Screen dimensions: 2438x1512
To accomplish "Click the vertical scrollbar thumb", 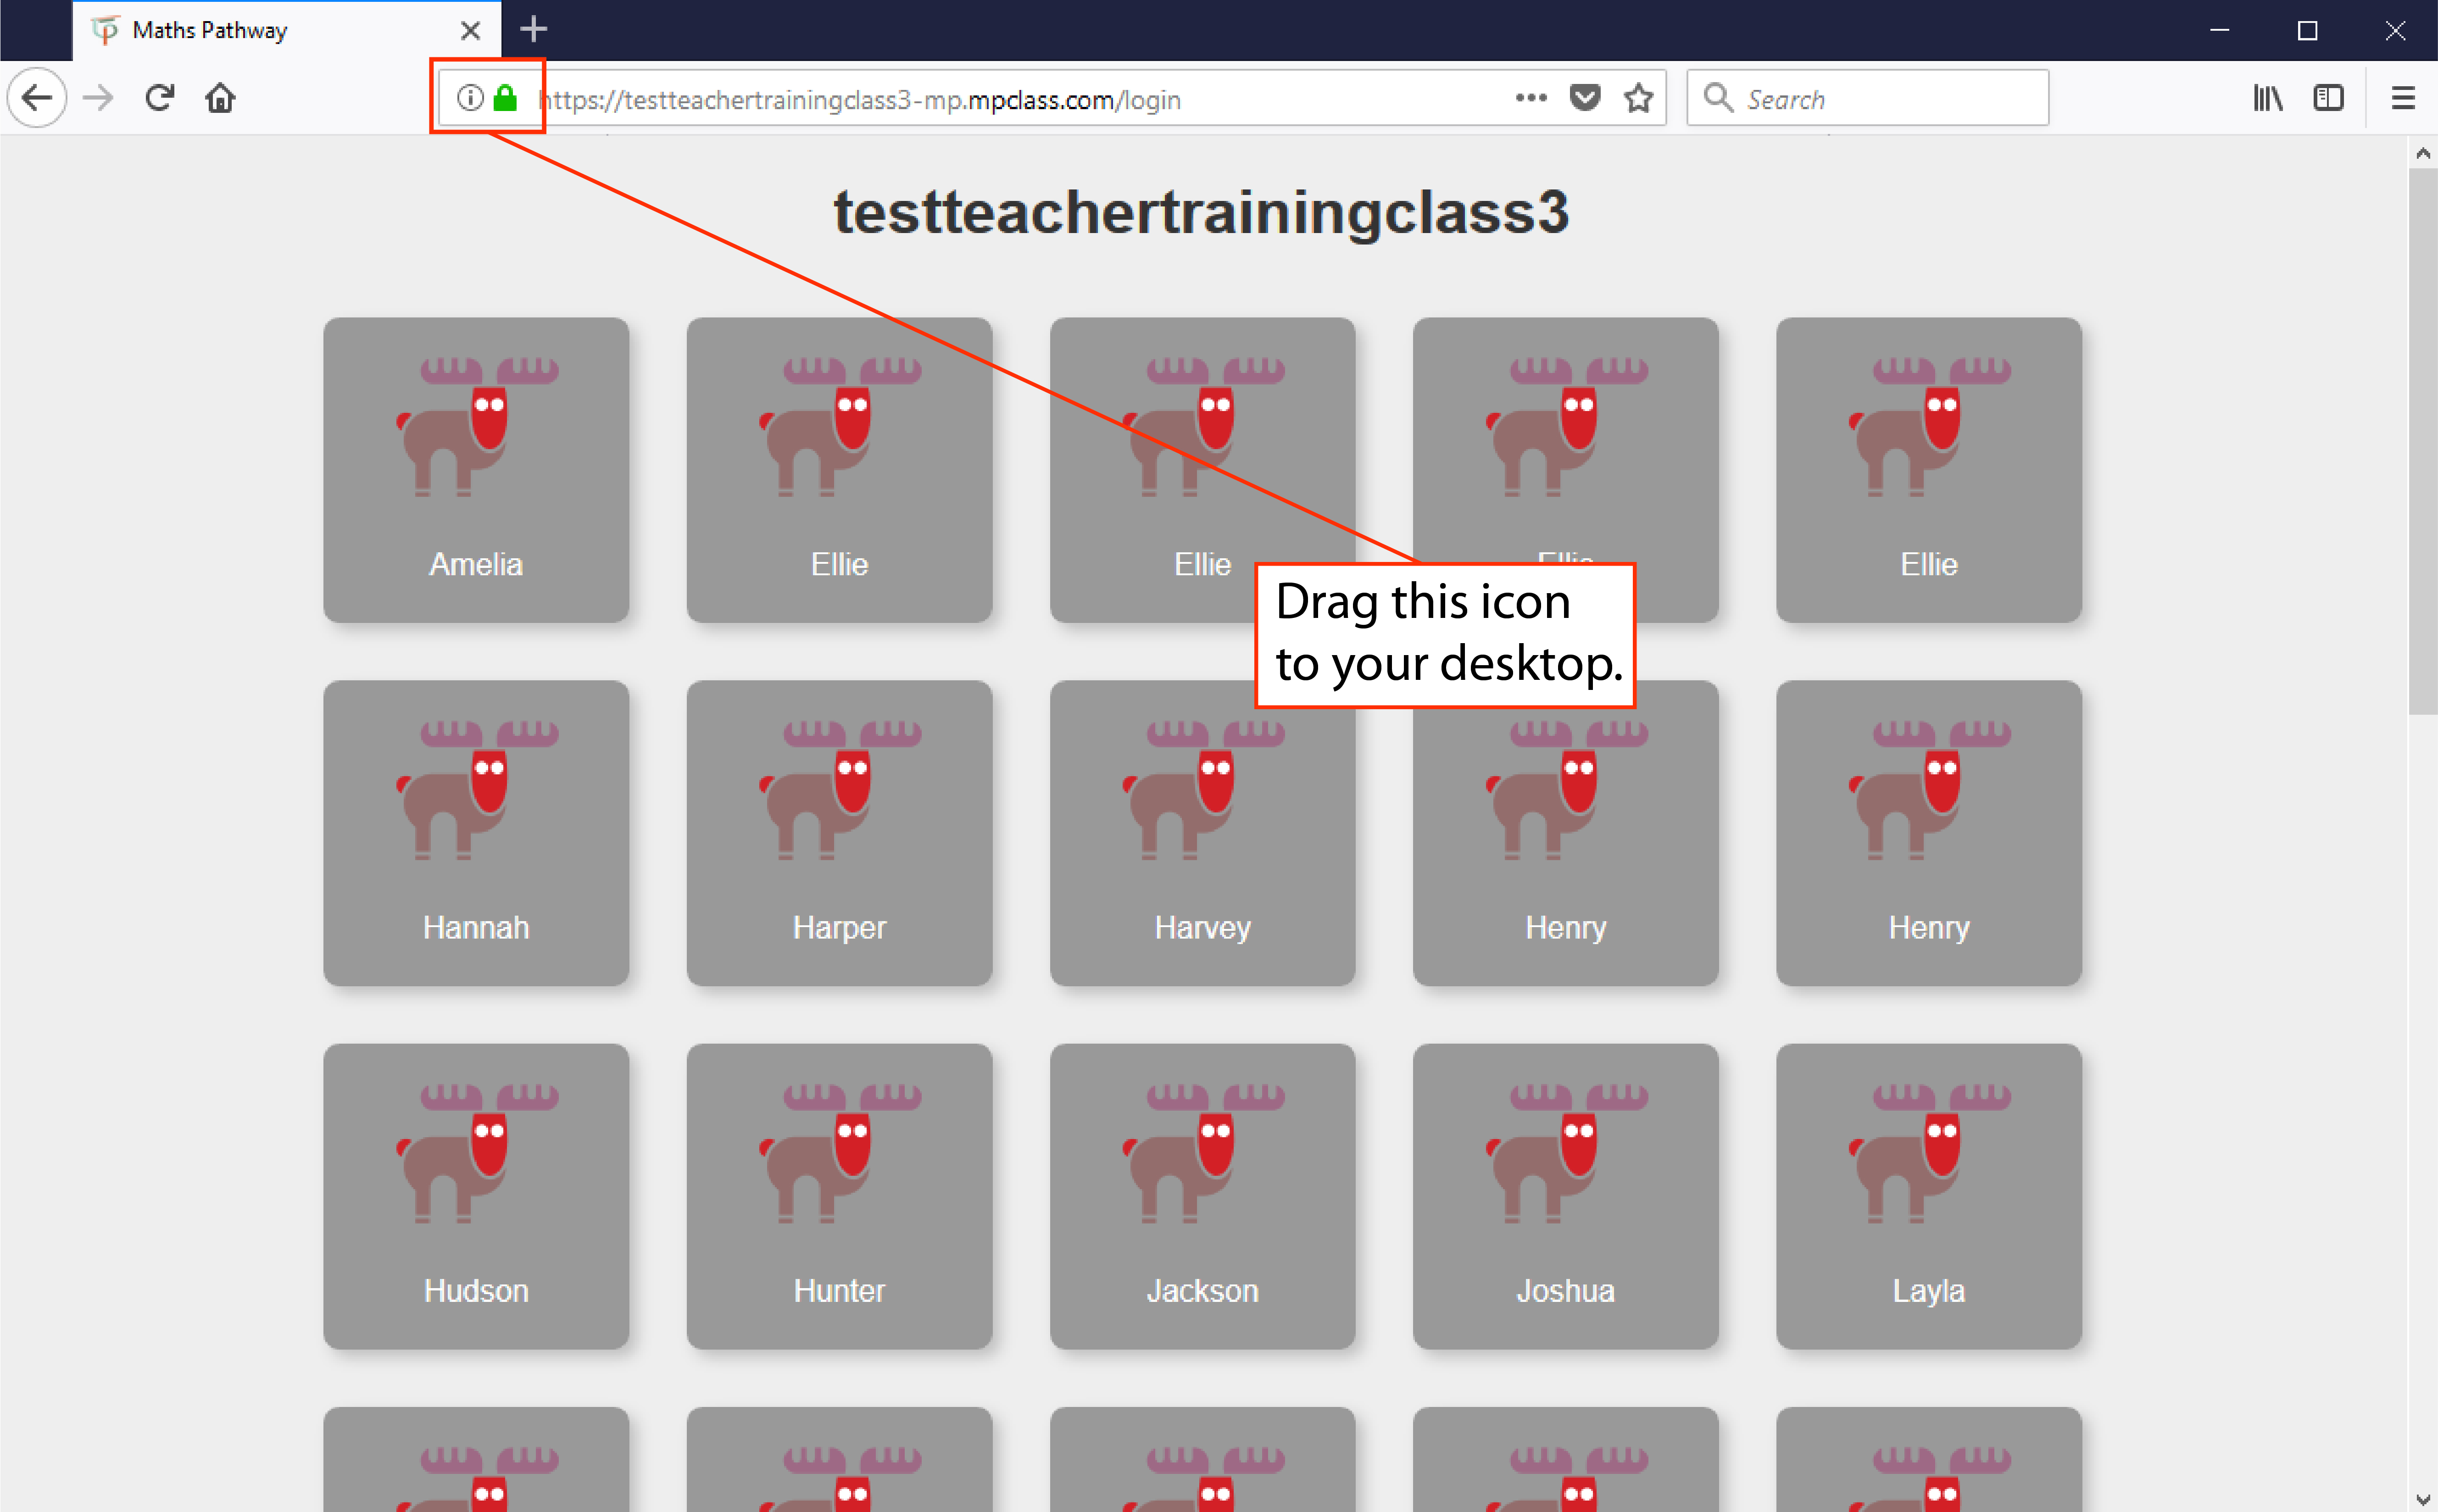I will (x=2422, y=441).
